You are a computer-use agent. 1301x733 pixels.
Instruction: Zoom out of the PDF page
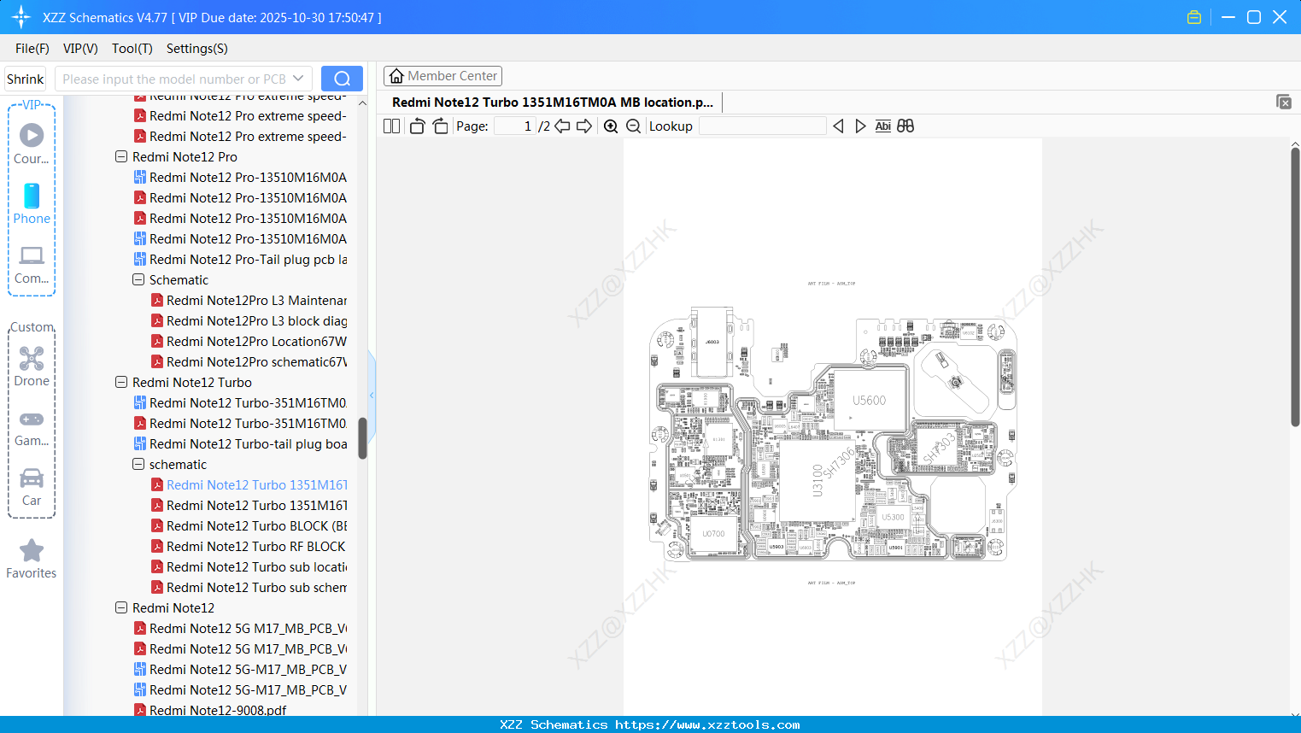[x=633, y=126]
